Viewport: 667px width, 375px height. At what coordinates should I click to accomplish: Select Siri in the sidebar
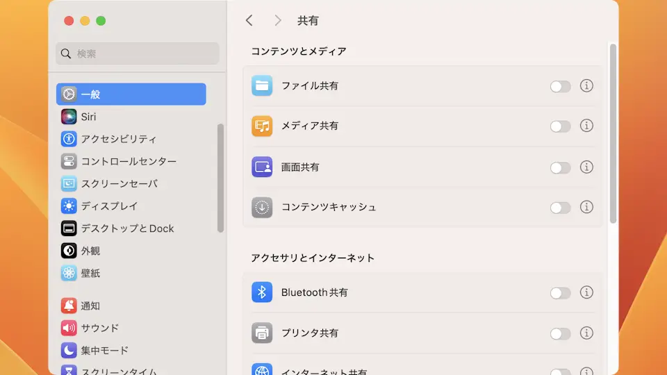[88, 117]
